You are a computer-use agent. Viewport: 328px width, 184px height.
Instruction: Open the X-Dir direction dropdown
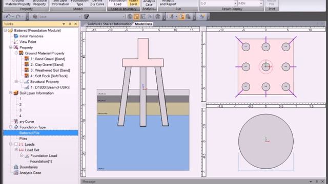[x=261, y=4]
